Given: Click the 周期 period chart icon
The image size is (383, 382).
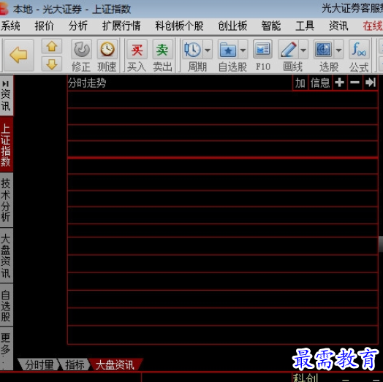Looking at the screenshot, I should (x=192, y=50).
